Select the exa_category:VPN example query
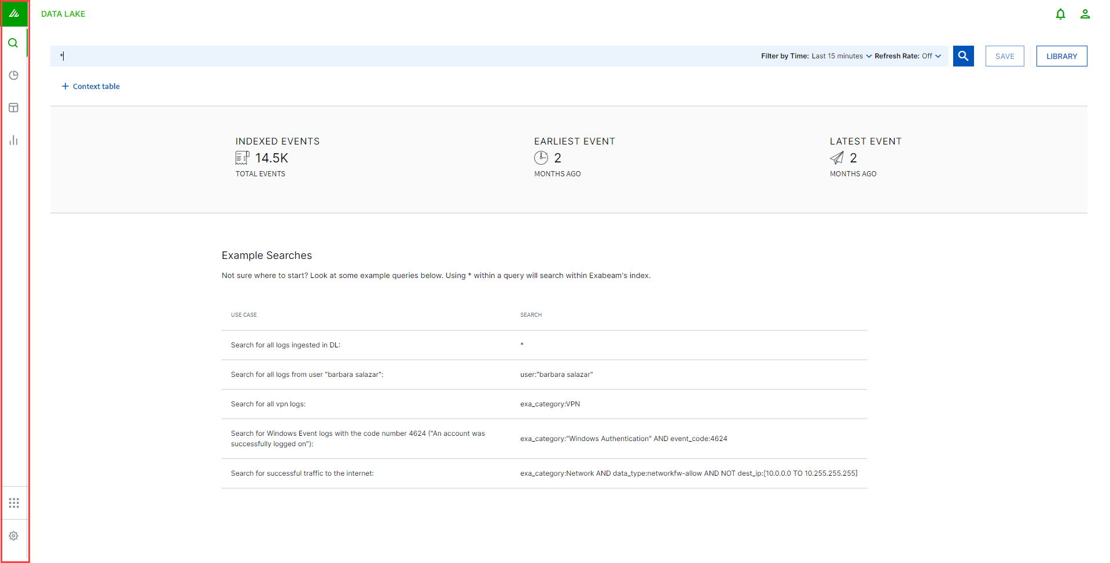Screen dimensions: 1110x563 point(550,404)
